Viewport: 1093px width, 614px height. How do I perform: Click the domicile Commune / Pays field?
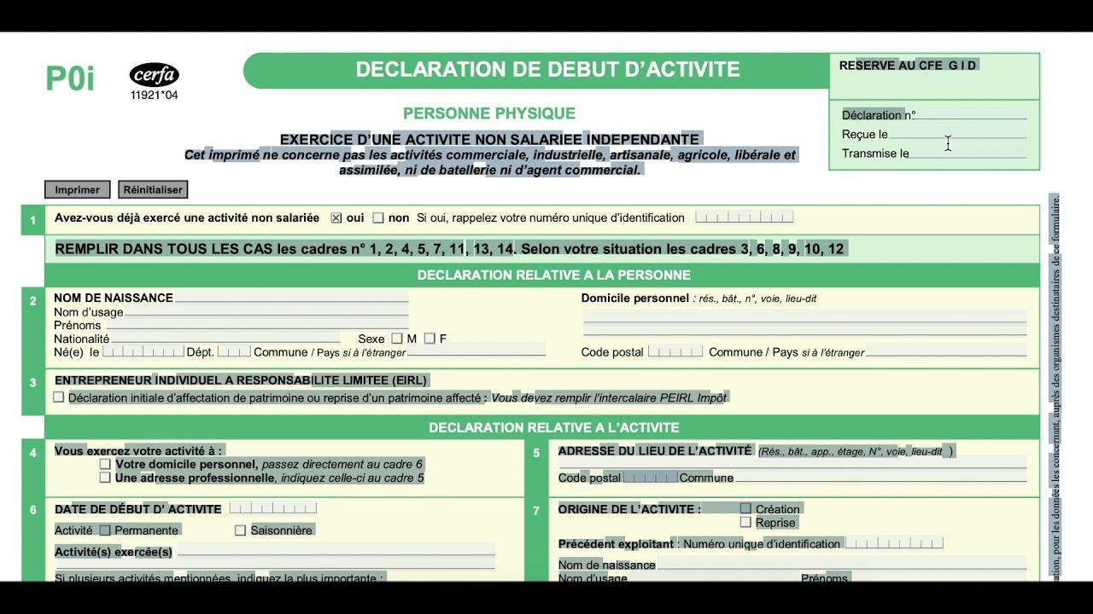(x=946, y=351)
